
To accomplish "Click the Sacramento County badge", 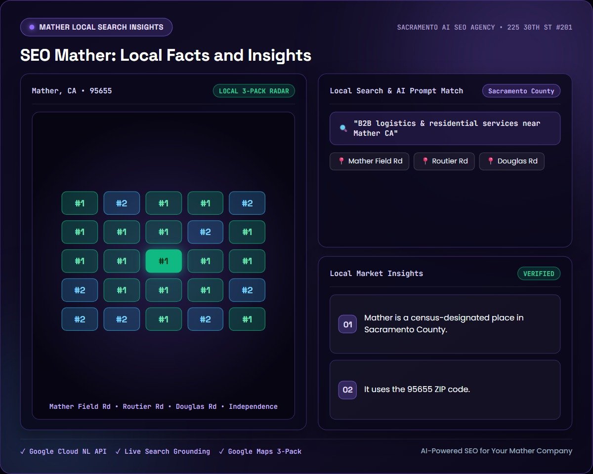I will (x=521, y=91).
